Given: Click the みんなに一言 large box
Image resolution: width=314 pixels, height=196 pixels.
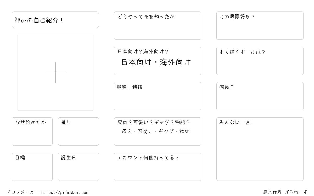Looking at the screenshot, I should [x=260, y=149].
